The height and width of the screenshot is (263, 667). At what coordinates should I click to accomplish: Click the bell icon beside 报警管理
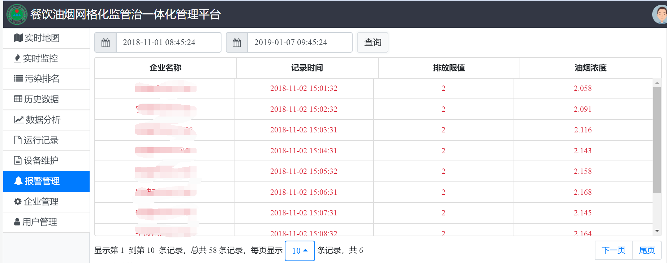click(x=18, y=181)
